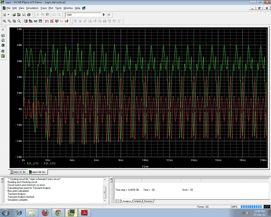Click the Text Label ABC icon
Viewport: 271px width, 217px height.
(57, 21)
